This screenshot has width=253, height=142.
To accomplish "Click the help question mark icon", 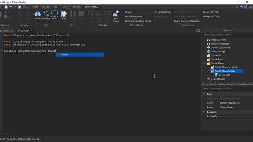I will coord(241,7).
